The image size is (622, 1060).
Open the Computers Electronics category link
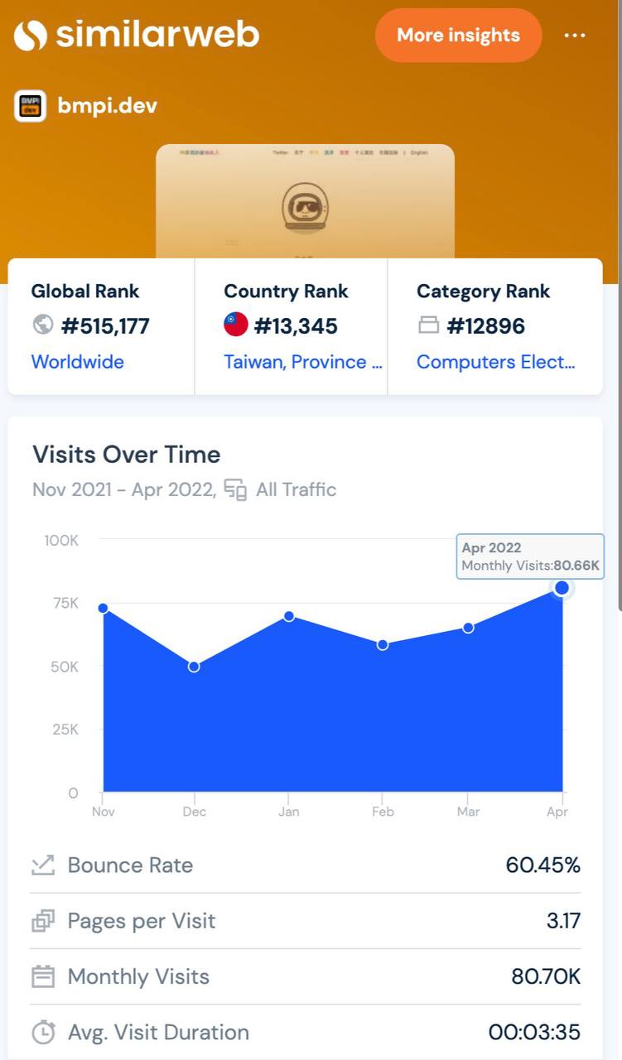click(x=495, y=362)
